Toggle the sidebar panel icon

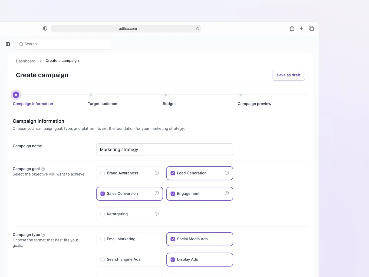(x=8, y=44)
